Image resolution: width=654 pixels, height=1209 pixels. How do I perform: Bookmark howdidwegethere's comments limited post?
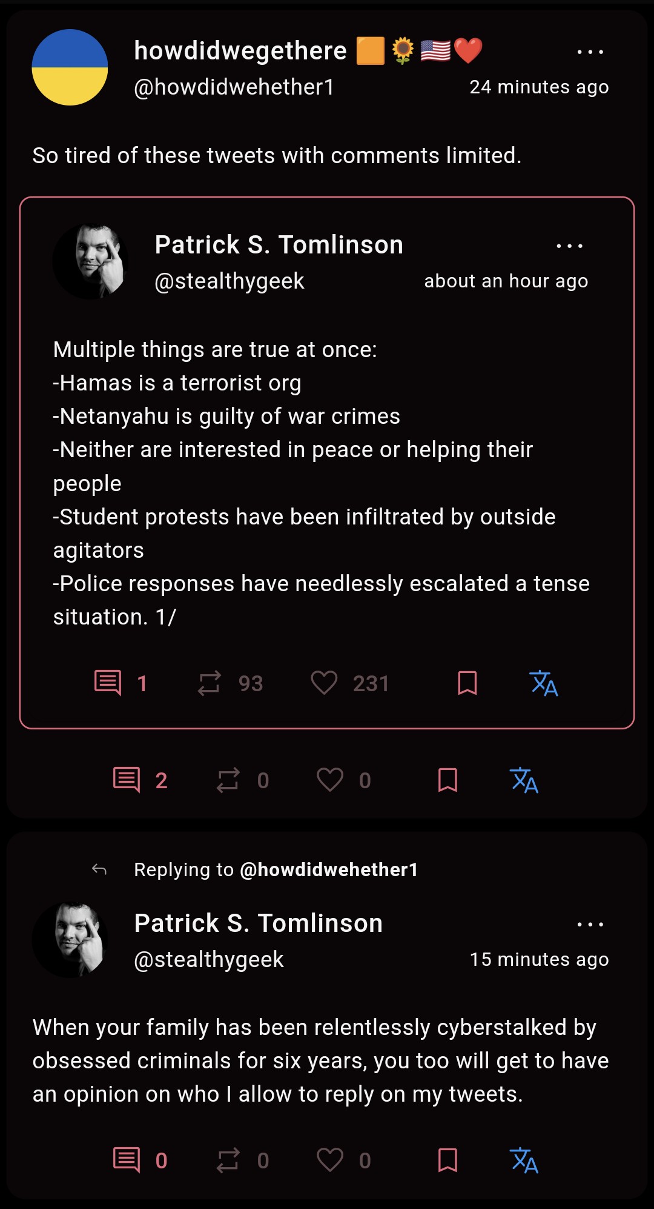448,780
